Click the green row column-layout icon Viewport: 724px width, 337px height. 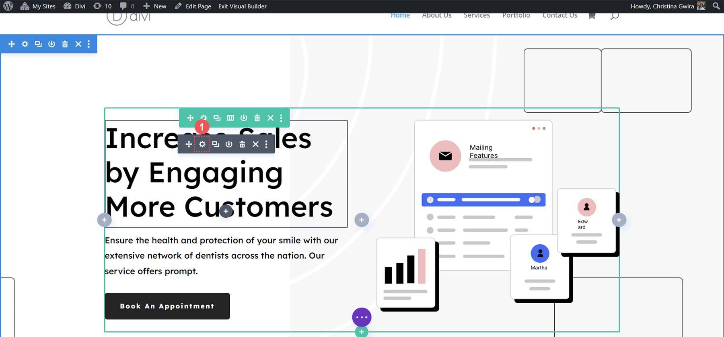pyautogui.click(x=230, y=118)
